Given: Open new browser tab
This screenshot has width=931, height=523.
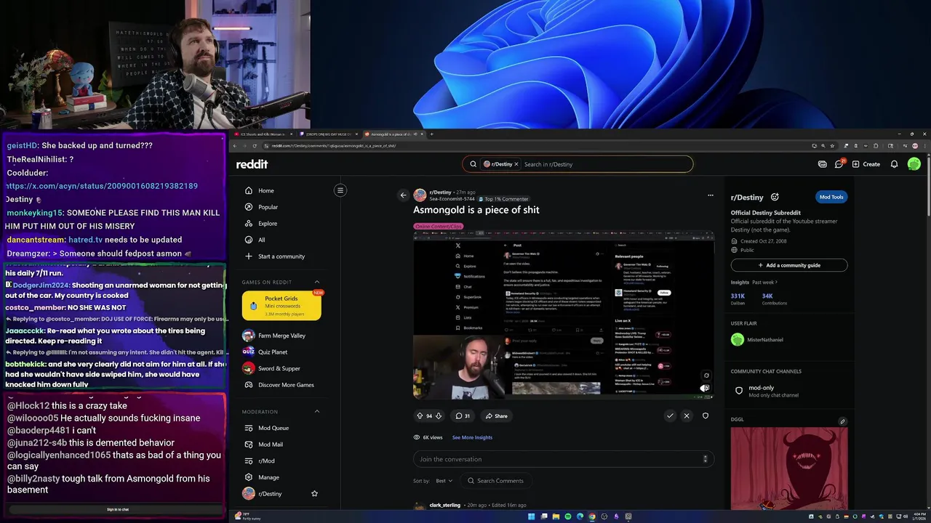Looking at the screenshot, I should (x=431, y=134).
